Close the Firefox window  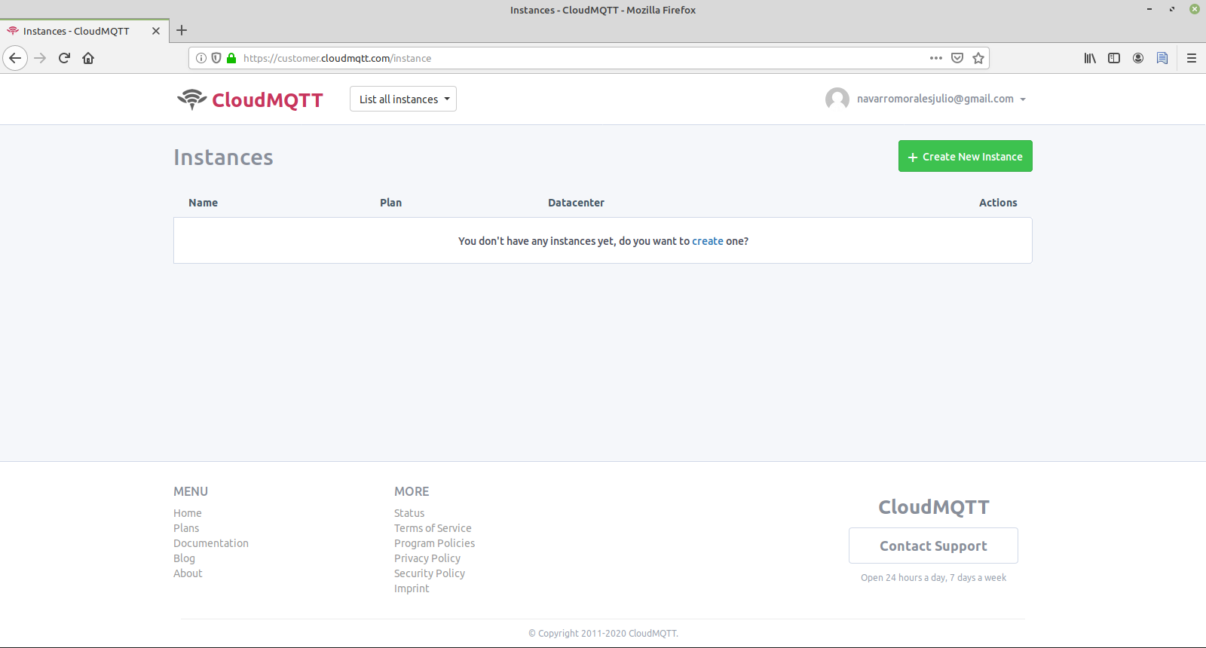[1195, 9]
